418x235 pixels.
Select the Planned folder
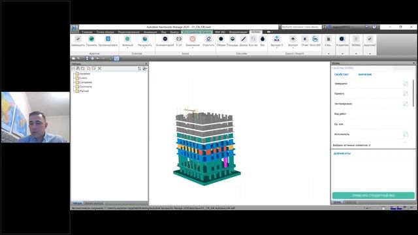(84, 91)
